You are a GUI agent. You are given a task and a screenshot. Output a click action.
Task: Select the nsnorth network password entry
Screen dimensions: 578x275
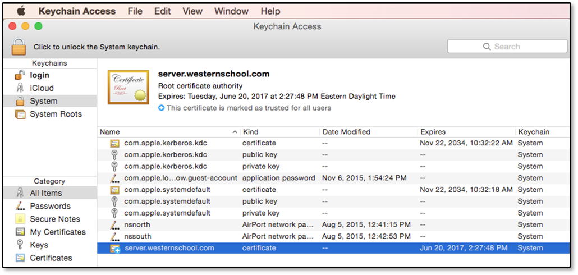click(333, 225)
